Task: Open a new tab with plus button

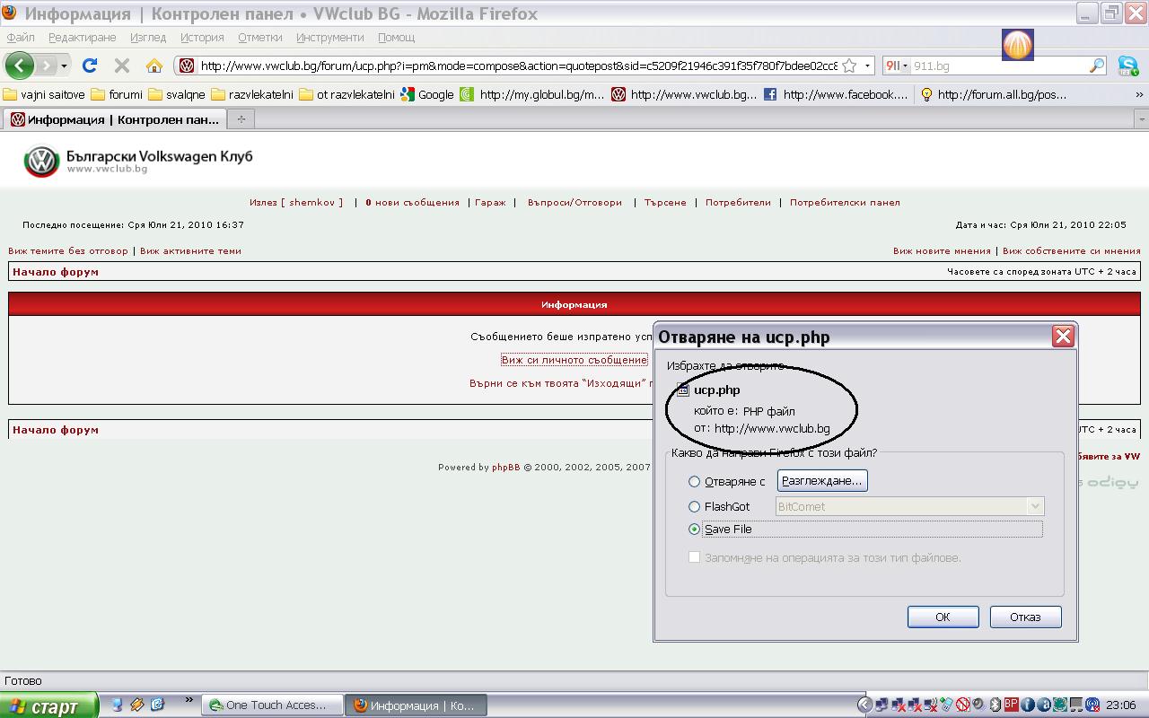Action: tap(241, 118)
